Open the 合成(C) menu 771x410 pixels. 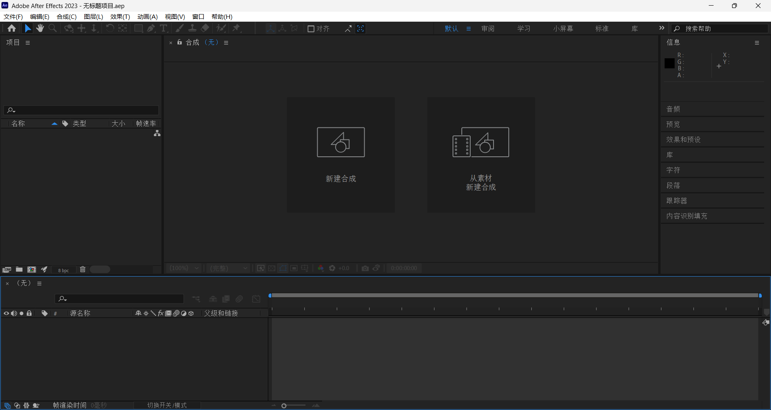coord(67,16)
